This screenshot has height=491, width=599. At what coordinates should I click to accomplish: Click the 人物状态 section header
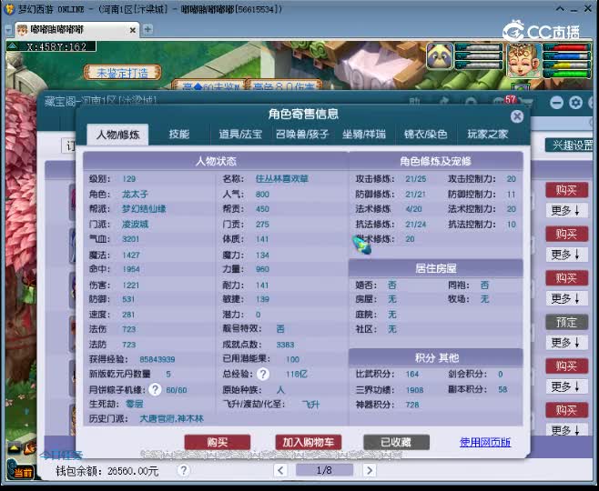click(216, 161)
